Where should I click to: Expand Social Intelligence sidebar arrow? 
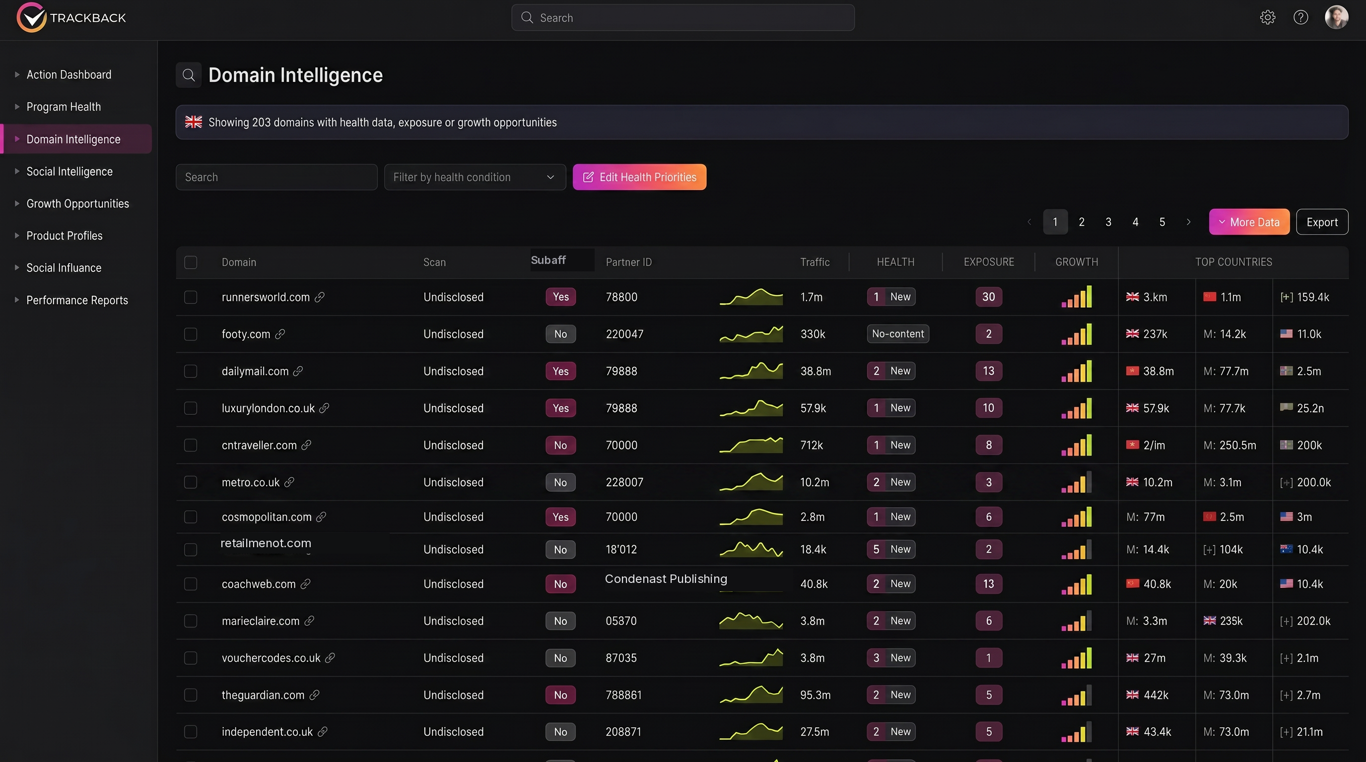pos(17,172)
